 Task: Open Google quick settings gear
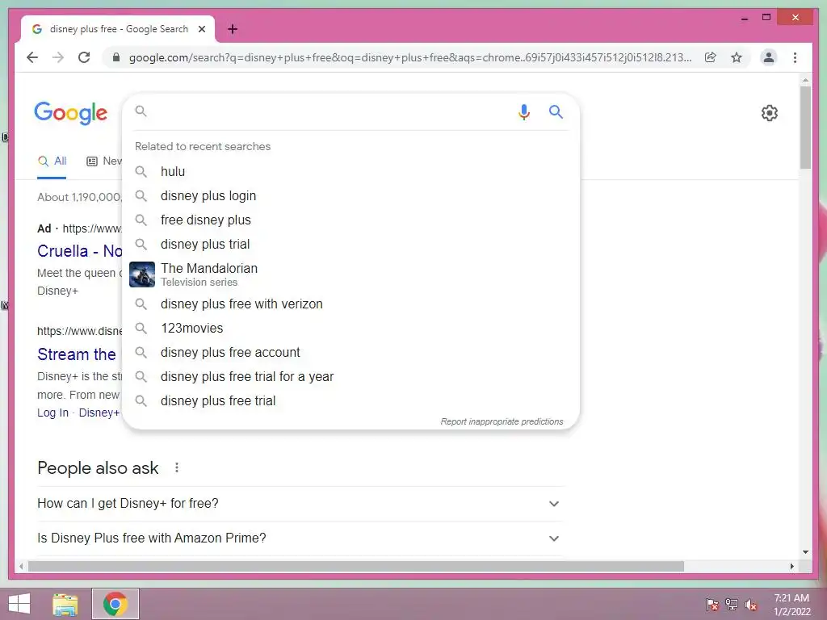tap(770, 113)
